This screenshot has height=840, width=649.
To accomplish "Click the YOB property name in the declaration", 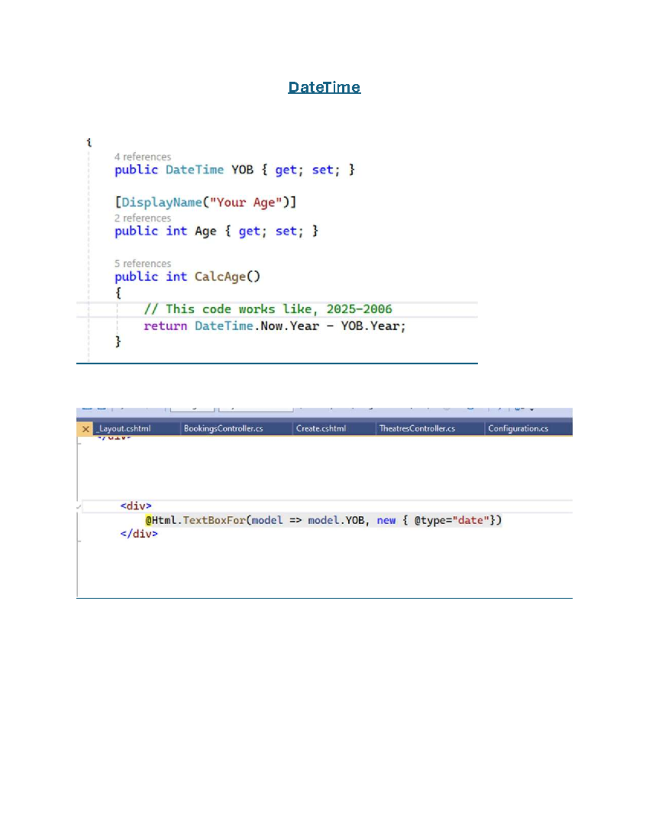I will (x=242, y=170).
